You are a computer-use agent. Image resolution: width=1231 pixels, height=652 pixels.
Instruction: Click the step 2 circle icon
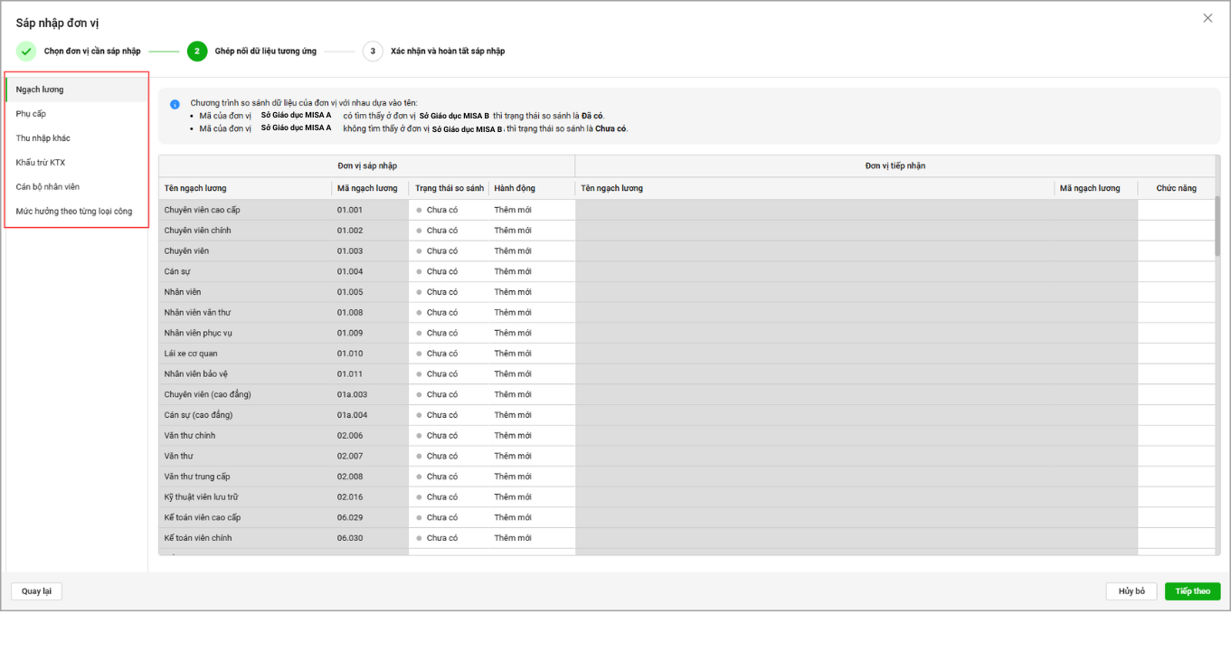tap(197, 52)
